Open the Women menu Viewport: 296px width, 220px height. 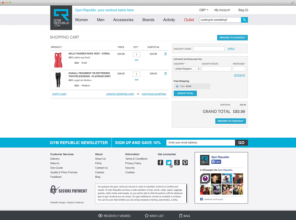tap(81, 20)
